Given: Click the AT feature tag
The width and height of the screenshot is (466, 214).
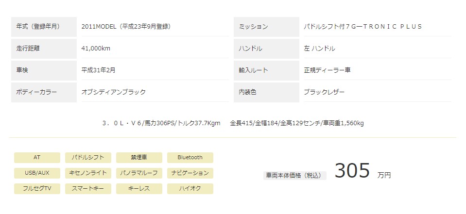Looking at the screenshot, I should tap(37, 158).
